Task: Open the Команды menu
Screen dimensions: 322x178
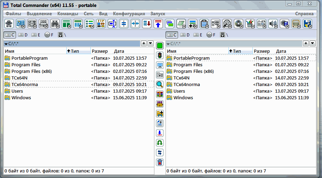Action: (68, 14)
